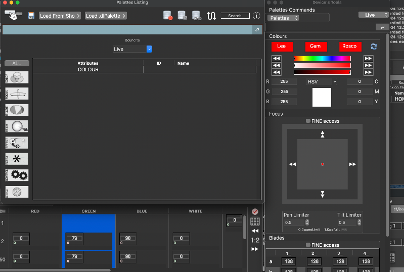Click the floppy disk save icon
The height and width of the screenshot is (272, 404).
pyautogui.click(x=31, y=16)
